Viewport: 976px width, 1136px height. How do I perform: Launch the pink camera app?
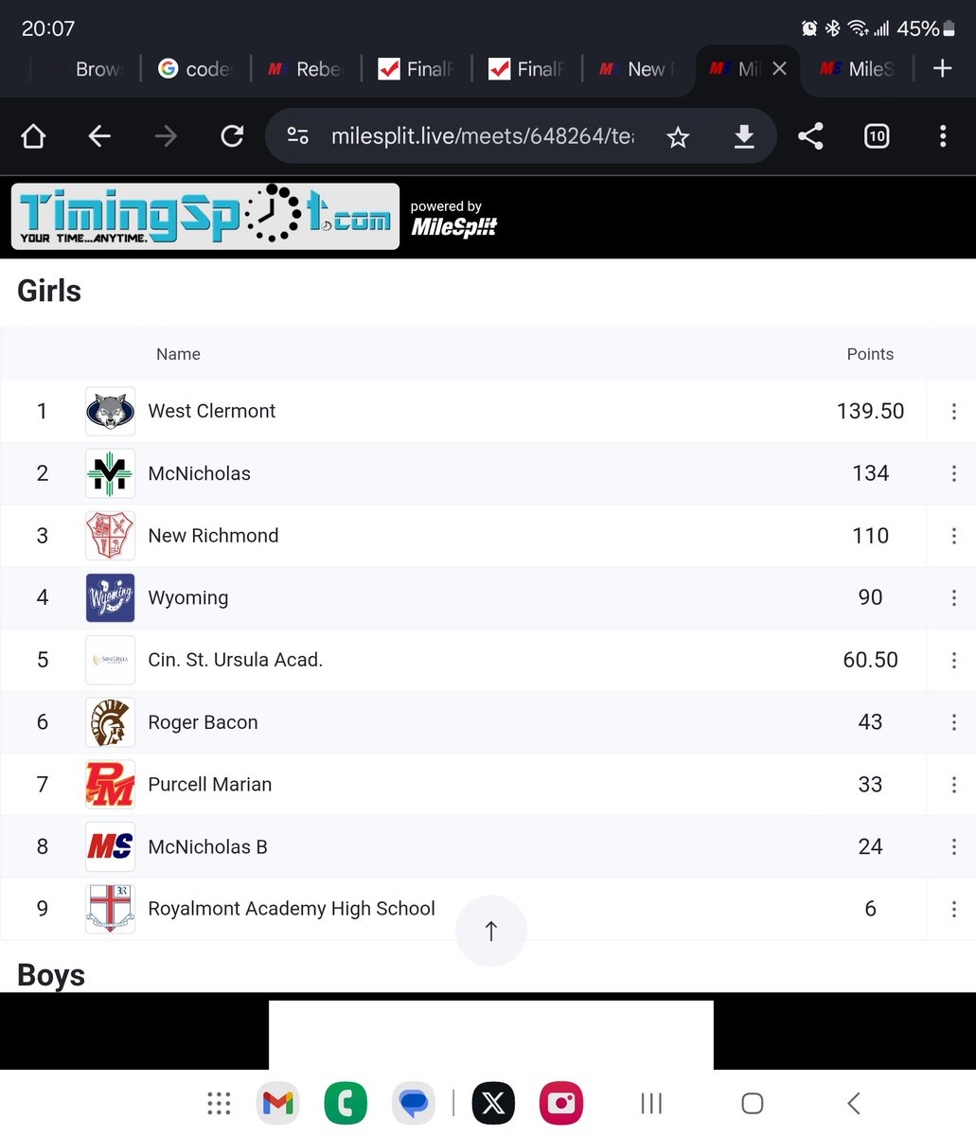pyautogui.click(x=561, y=1103)
